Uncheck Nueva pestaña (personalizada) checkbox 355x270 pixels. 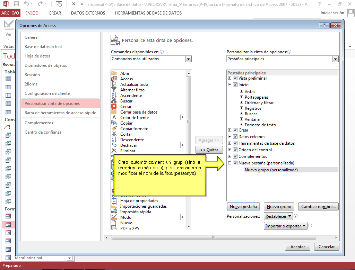coord(235,163)
